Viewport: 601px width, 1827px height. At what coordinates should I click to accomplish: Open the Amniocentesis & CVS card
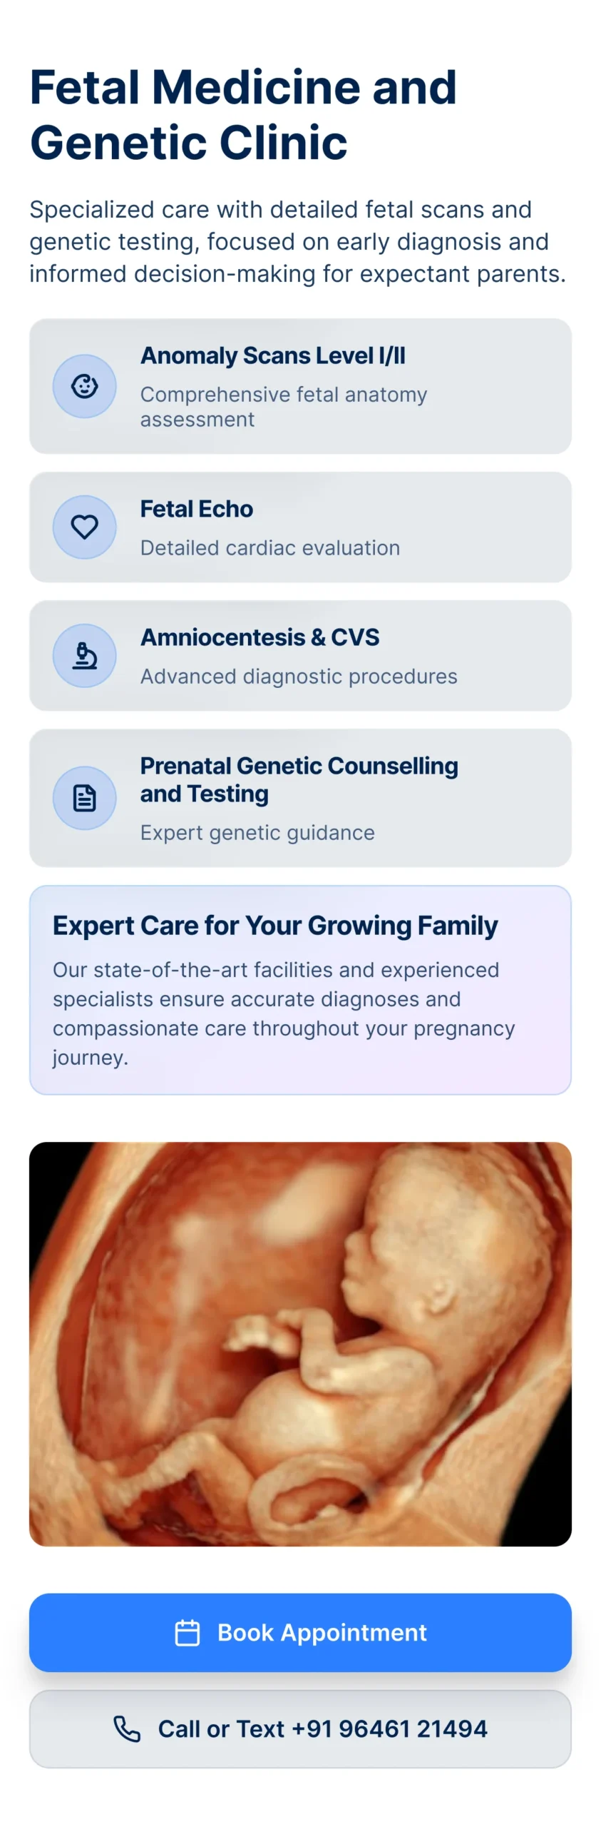click(300, 655)
